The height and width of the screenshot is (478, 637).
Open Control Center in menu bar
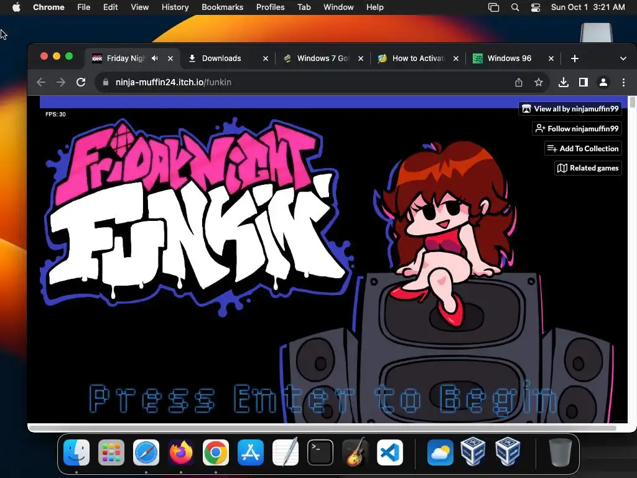(x=536, y=7)
